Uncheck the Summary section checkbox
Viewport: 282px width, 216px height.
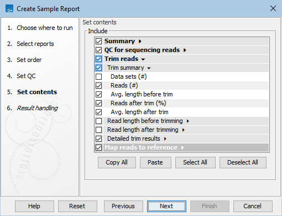98,41
